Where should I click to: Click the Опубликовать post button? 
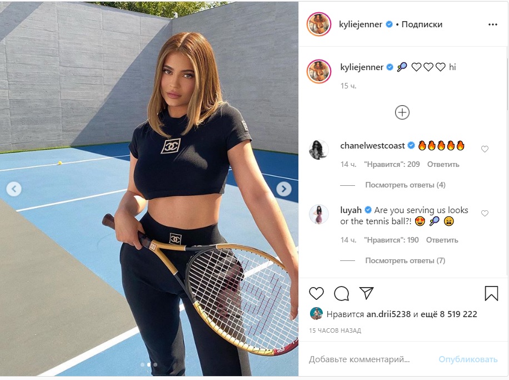click(x=468, y=359)
